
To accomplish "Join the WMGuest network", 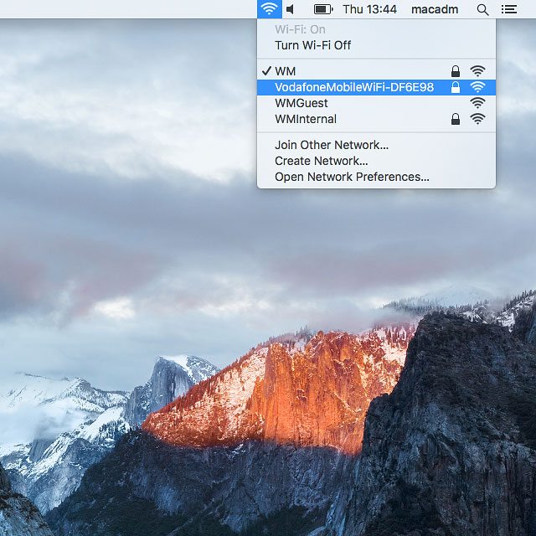I will tap(301, 103).
